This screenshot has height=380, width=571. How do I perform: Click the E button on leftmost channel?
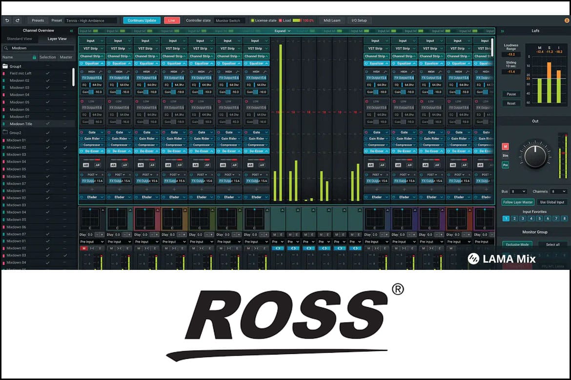coord(100,248)
